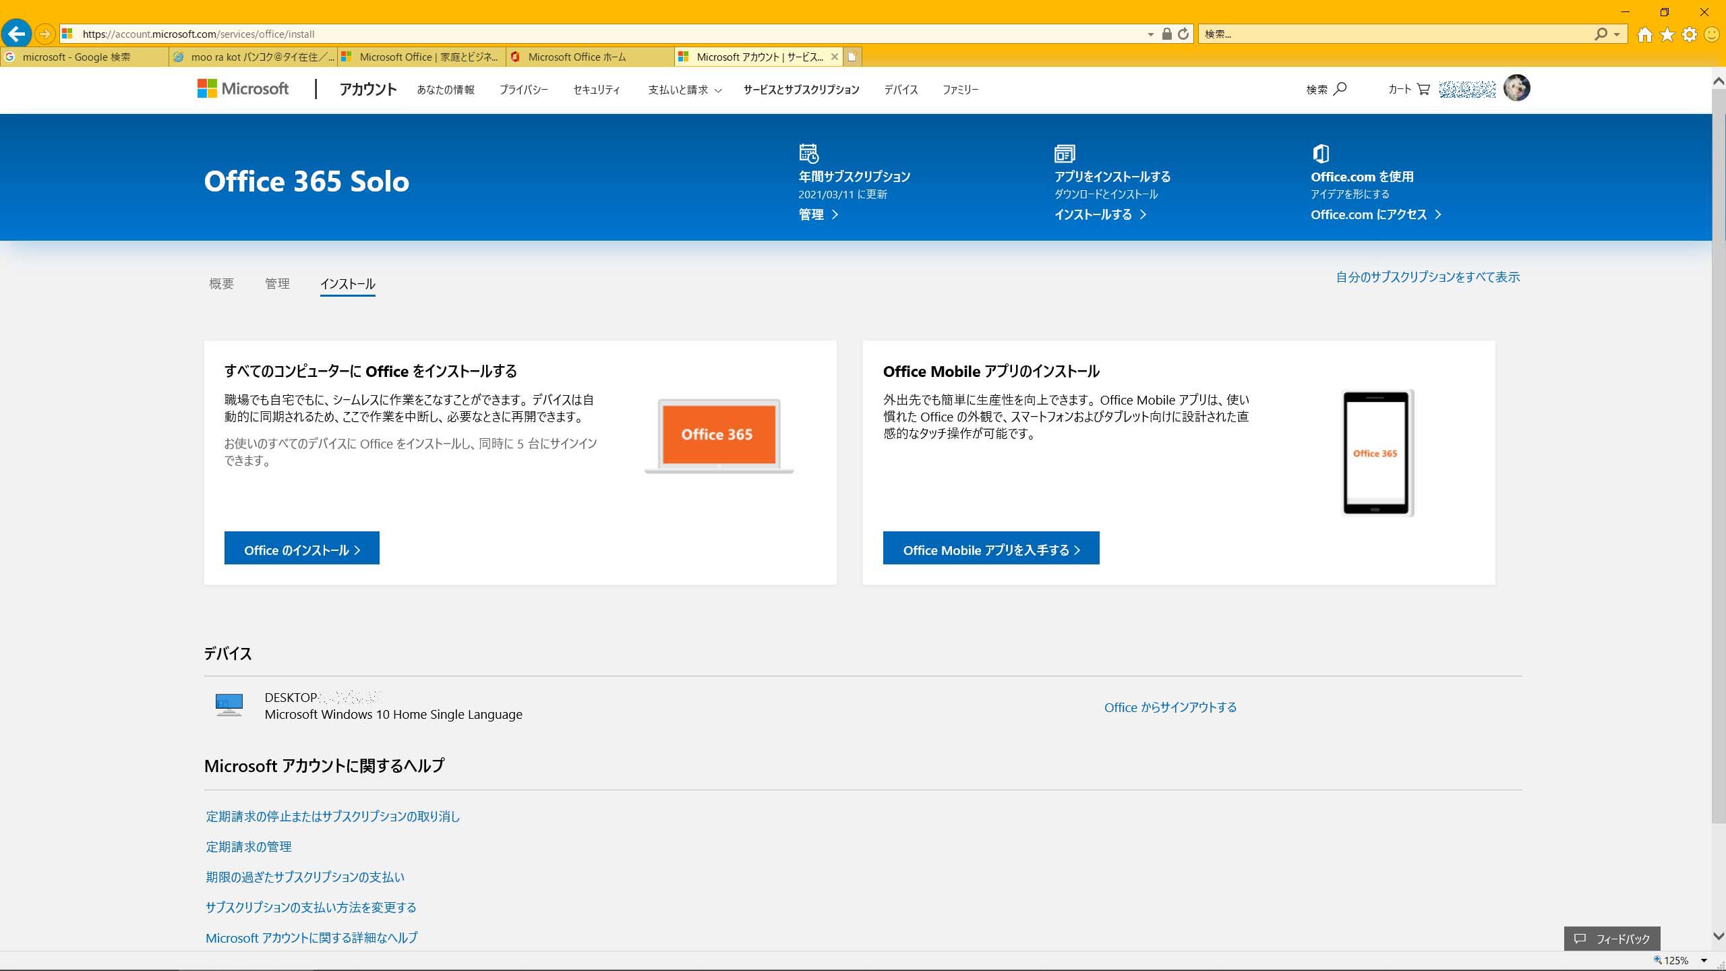Open 期限の過ぎたサブスクリプションの支払い link
This screenshot has width=1726, height=971.
tap(305, 877)
